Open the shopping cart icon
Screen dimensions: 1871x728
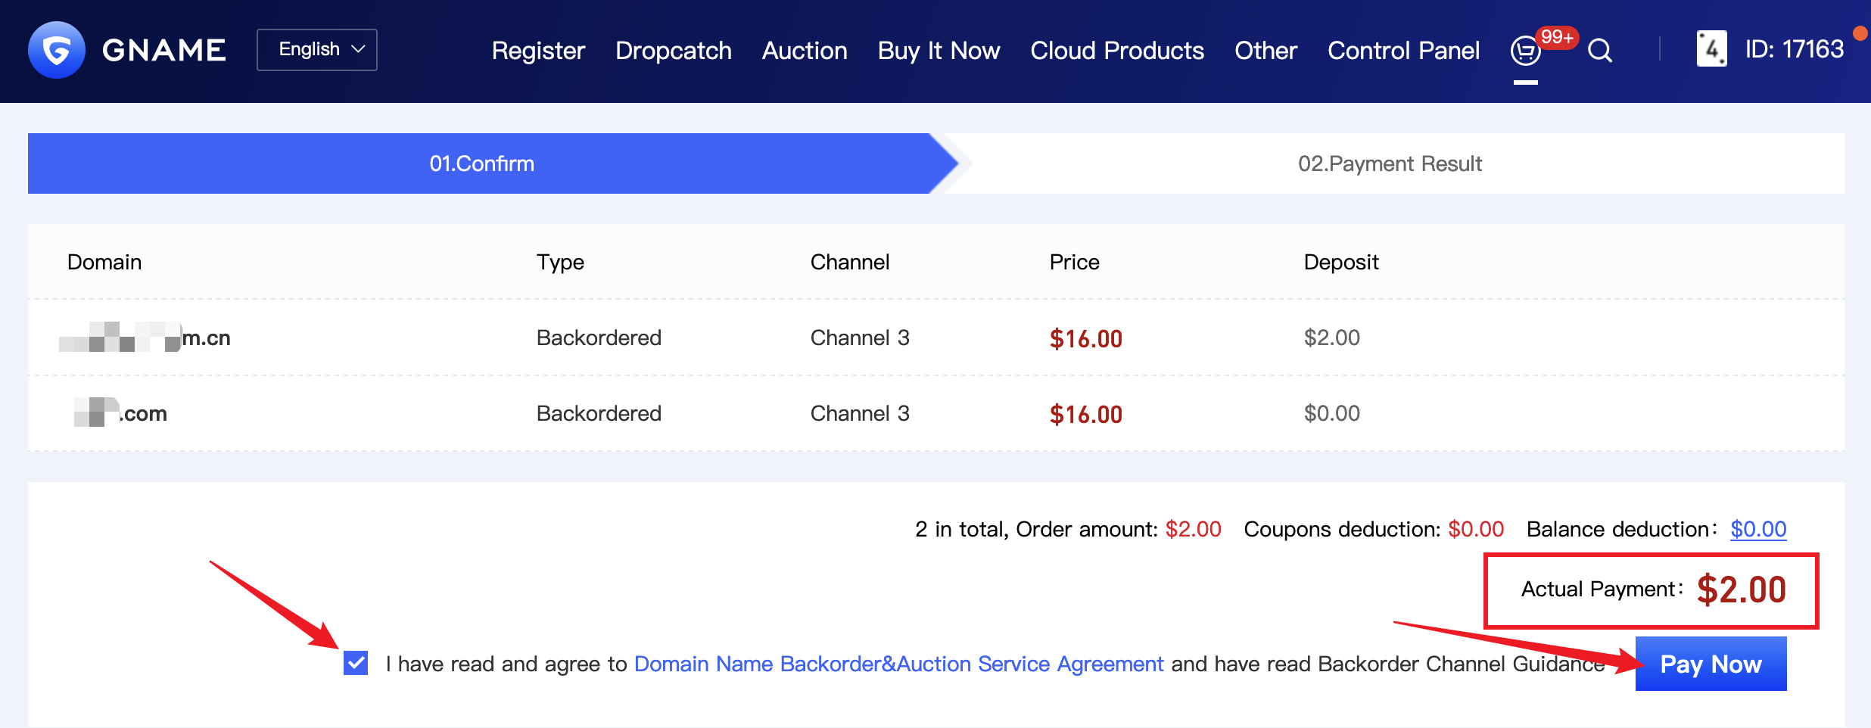point(1524,51)
